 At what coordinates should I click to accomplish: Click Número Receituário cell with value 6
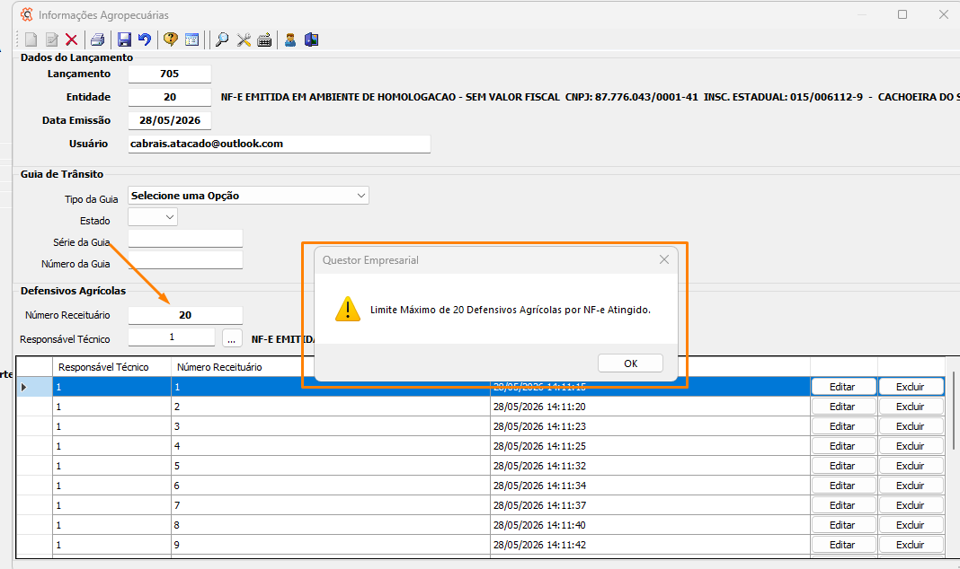point(331,486)
